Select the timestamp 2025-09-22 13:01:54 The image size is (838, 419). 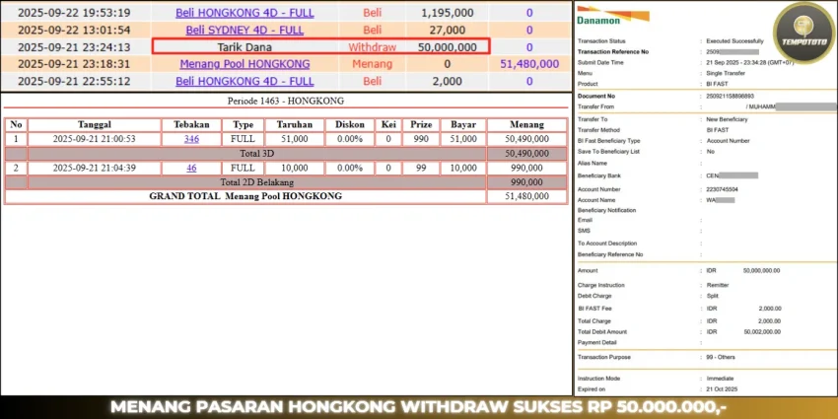[74, 30]
